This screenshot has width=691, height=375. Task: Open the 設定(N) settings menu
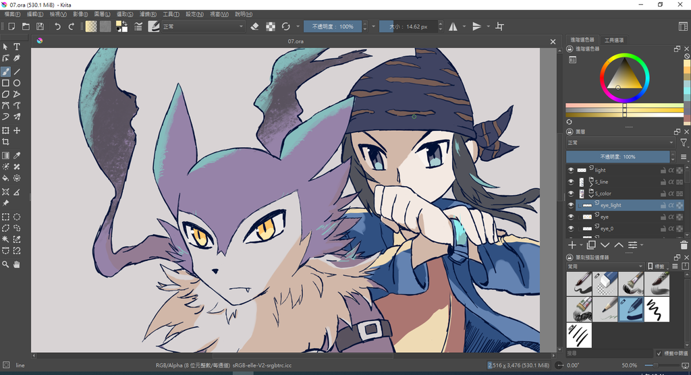click(x=194, y=14)
